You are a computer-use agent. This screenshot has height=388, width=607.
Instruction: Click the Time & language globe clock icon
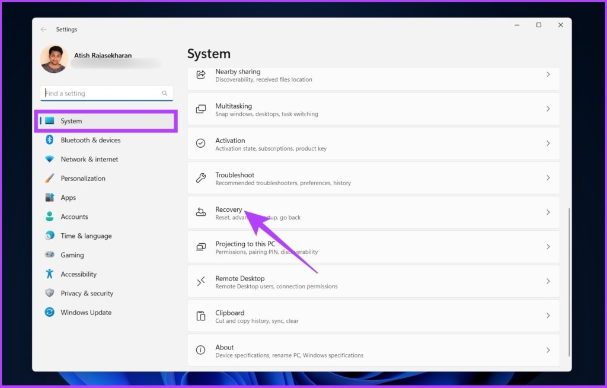click(x=50, y=236)
